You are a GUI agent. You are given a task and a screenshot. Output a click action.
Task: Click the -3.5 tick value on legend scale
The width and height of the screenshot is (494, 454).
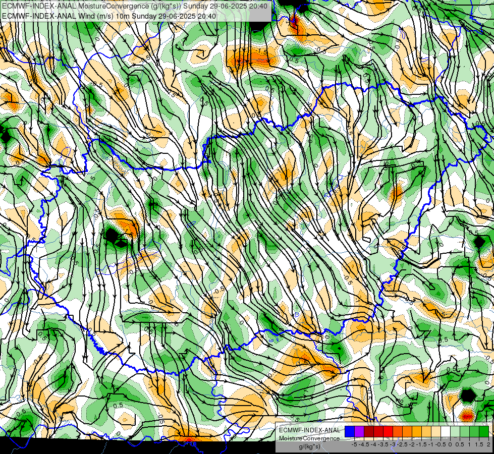pos(383,444)
